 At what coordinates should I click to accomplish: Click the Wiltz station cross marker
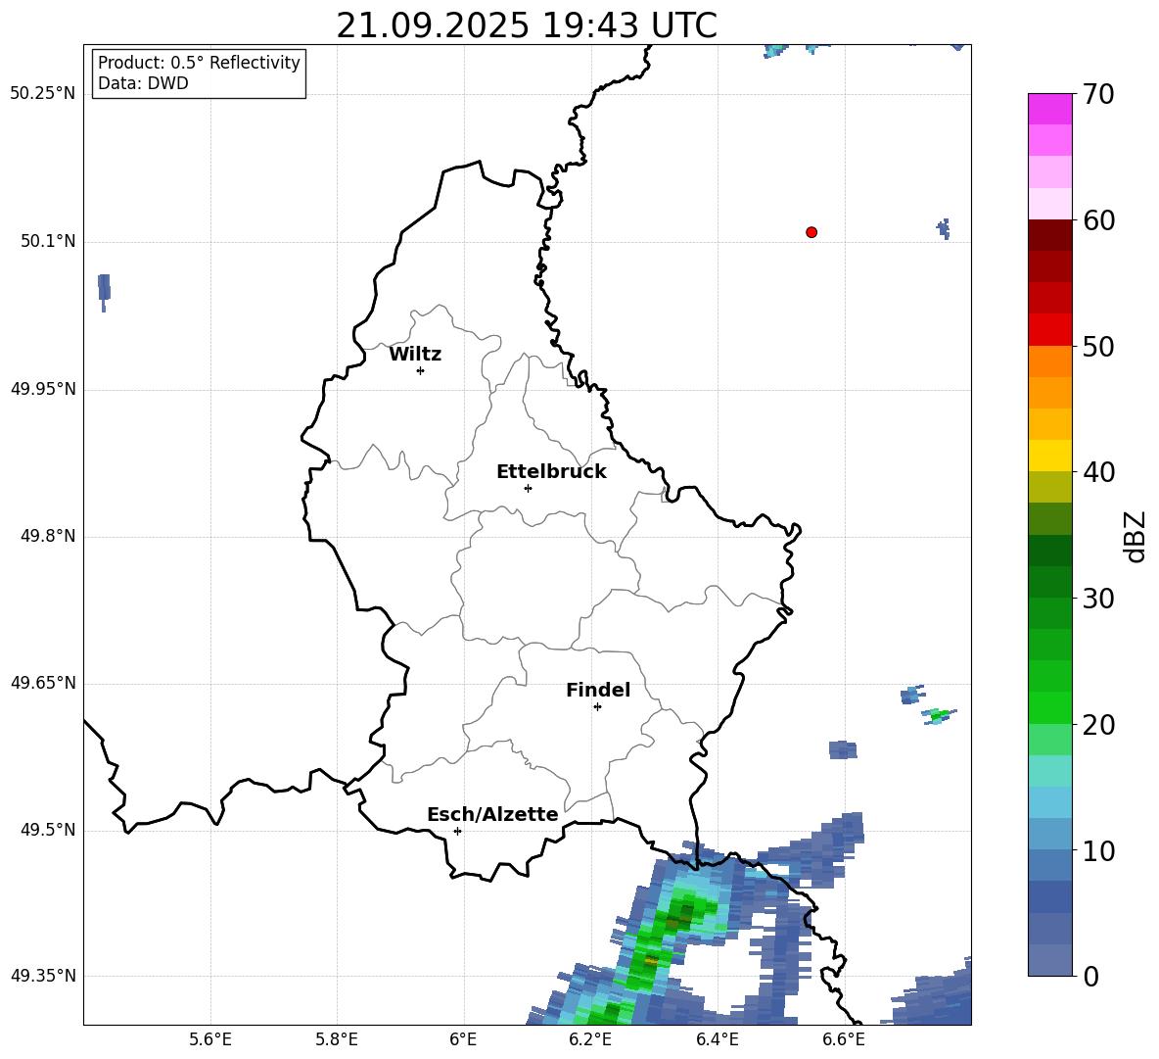pos(420,370)
